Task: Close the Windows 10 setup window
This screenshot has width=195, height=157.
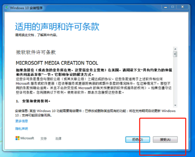Action: 182,7
